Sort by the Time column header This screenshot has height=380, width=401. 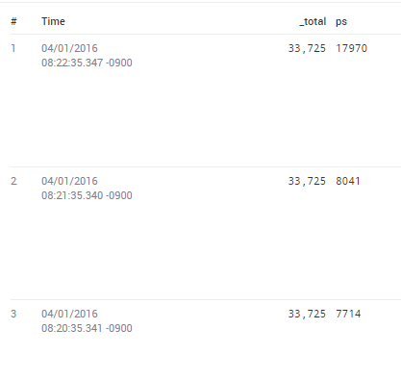(53, 21)
